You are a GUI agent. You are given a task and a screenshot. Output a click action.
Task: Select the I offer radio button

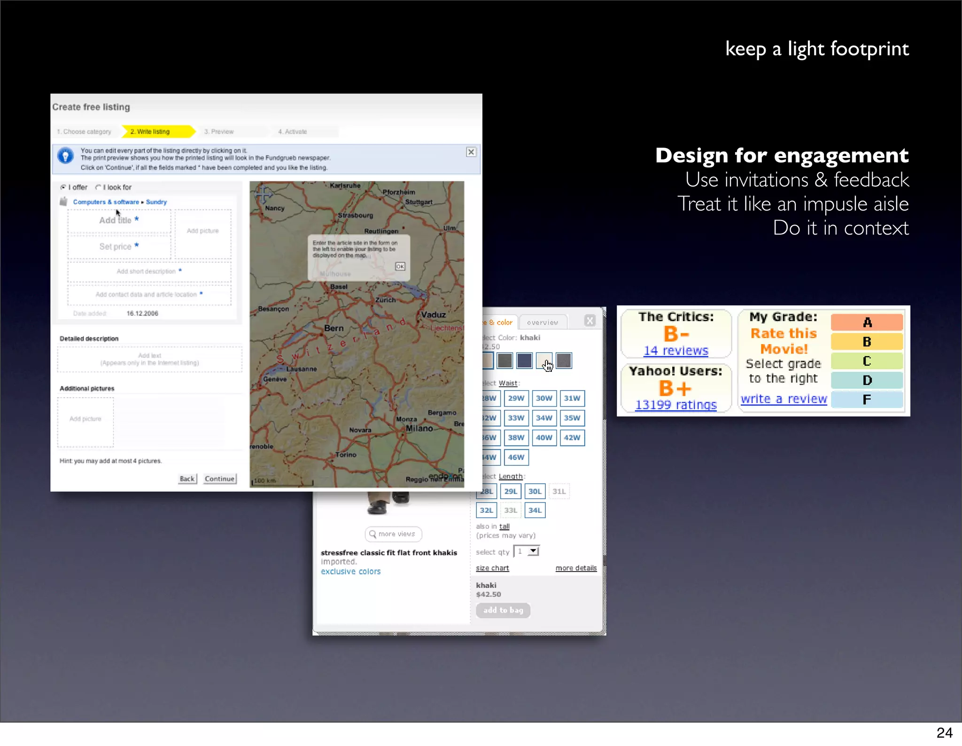tap(63, 187)
